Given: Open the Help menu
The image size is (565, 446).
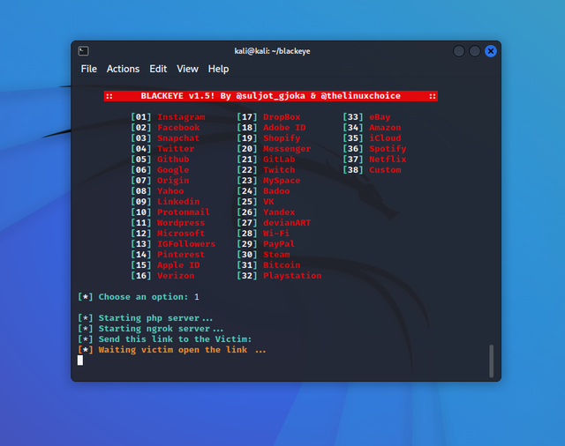Looking at the screenshot, I should (x=218, y=69).
